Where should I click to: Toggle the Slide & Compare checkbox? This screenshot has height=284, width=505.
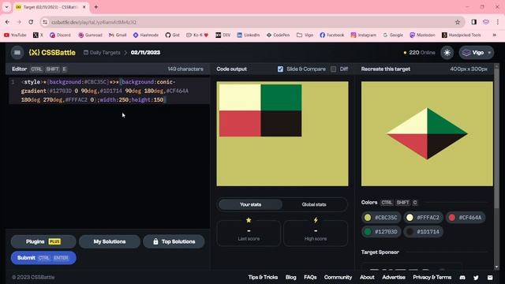pyautogui.click(x=280, y=69)
